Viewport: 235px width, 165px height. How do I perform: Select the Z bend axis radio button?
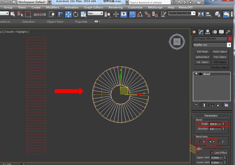point(220,142)
